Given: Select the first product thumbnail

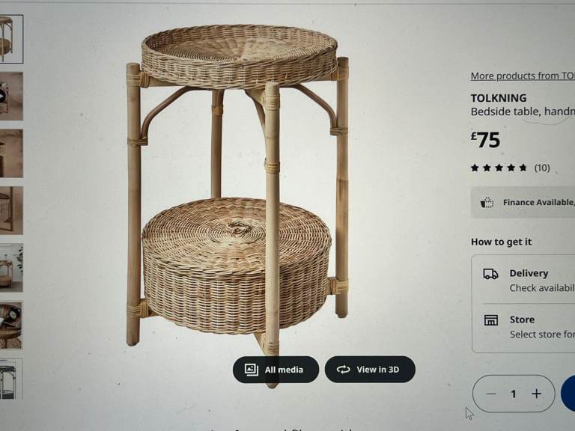Looking at the screenshot, I should pyautogui.click(x=10, y=39).
